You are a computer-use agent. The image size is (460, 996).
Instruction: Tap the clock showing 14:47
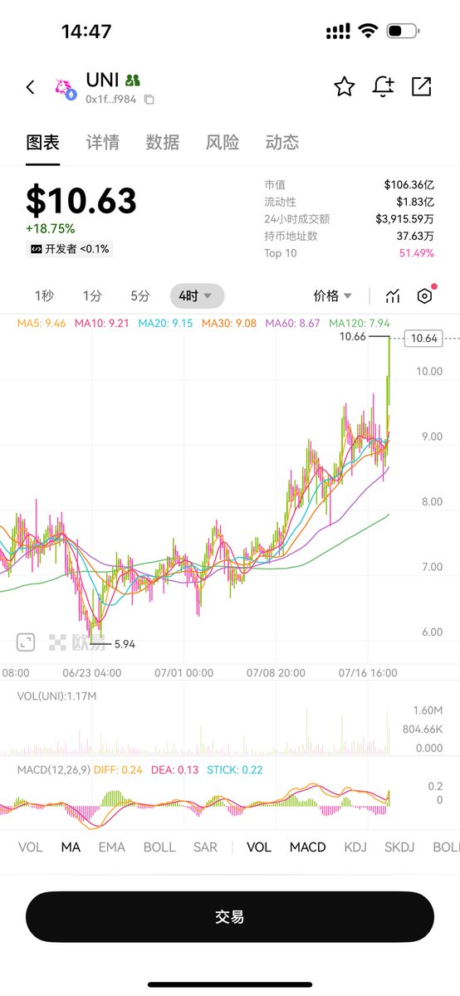(x=86, y=32)
